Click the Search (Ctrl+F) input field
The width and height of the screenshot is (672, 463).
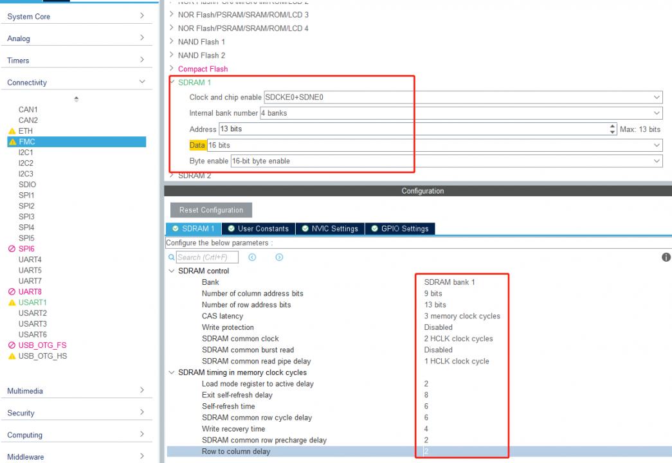(x=207, y=258)
